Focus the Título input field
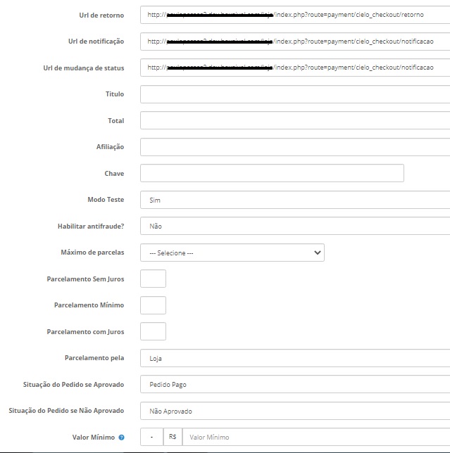Viewport: 450px width, 453px height. tap(294, 94)
